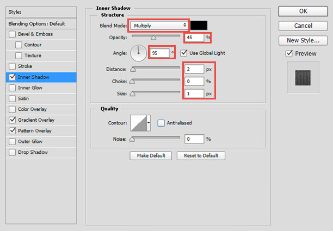The height and width of the screenshot is (231, 333).
Task: Select the Satin style entry
Action: [x=23, y=98]
